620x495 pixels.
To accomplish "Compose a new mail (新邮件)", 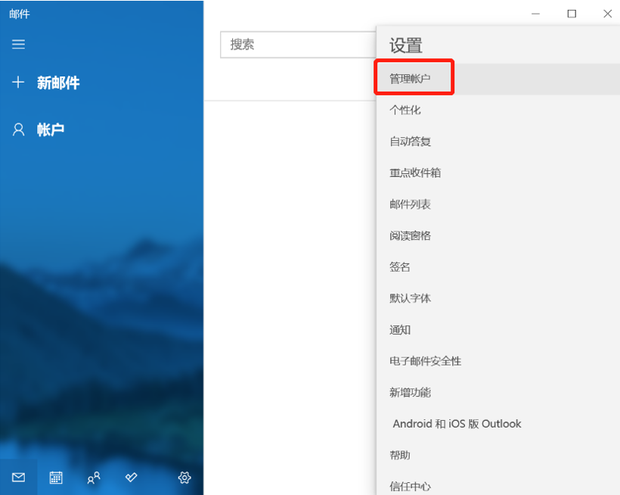I will (x=58, y=82).
